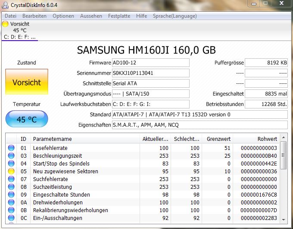Viewport: 293px width, 229px height.
Task: Click the Firmware field AD100-12
Action: pos(151,63)
